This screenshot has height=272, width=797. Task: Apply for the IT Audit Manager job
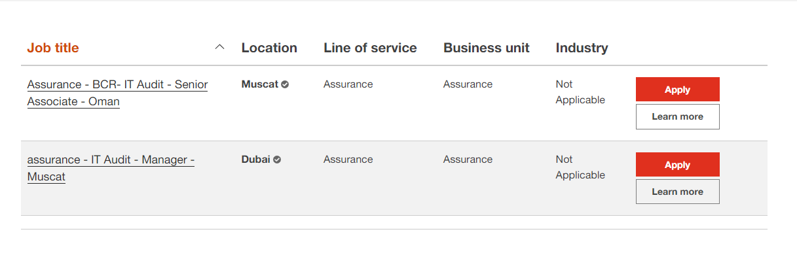point(678,165)
